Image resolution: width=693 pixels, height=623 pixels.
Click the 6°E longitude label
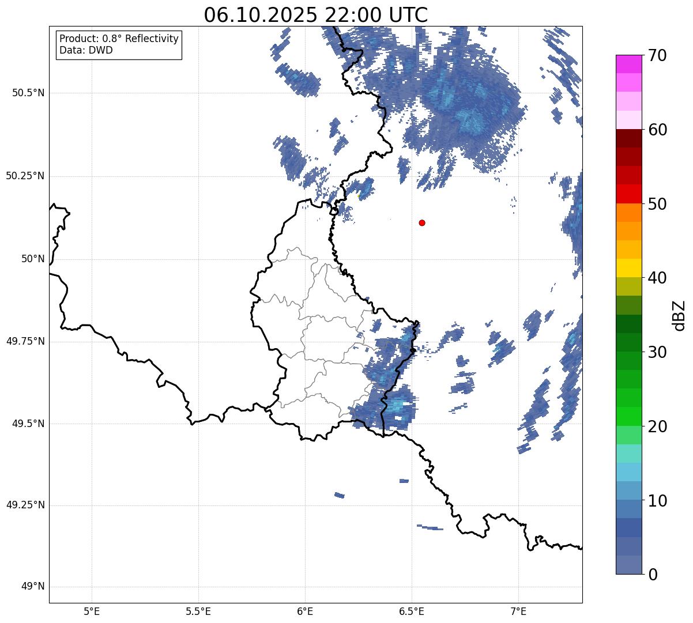305,611
